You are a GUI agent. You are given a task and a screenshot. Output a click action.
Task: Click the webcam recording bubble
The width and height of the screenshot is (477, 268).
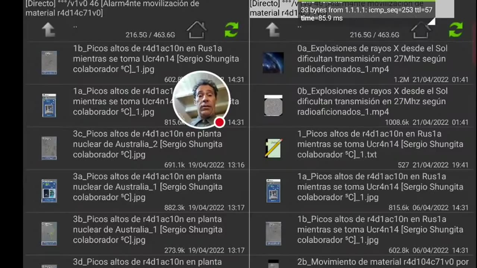coord(201,99)
